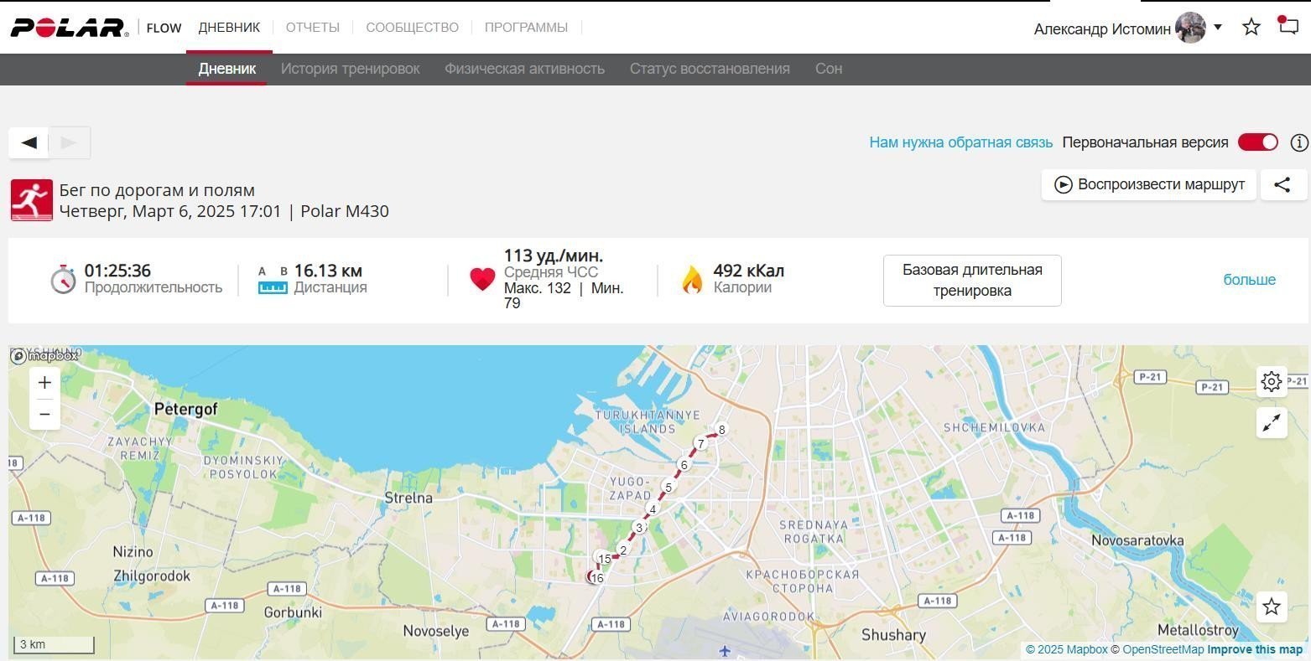Open СООБЩЕСТВО main menu item
The image size is (1311, 661).
coord(412,27)
